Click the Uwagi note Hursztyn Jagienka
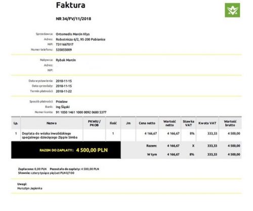Screen dimensions: 253x211 pos(30,188)
